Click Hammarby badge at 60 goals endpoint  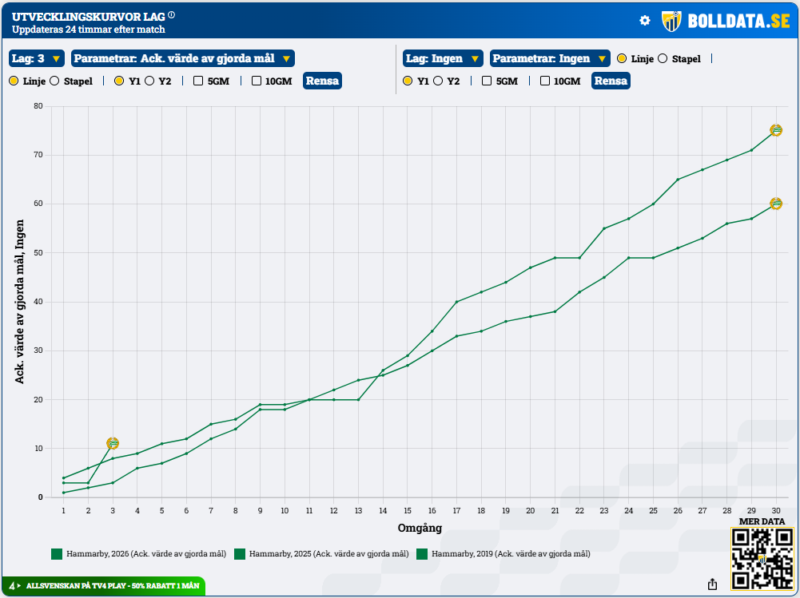point(775,204)
